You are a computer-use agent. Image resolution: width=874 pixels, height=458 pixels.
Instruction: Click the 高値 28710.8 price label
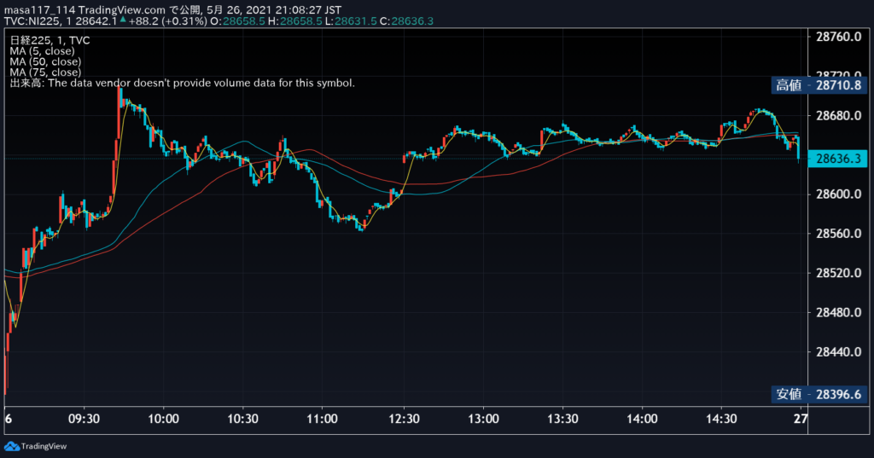(x=819, y=85)
